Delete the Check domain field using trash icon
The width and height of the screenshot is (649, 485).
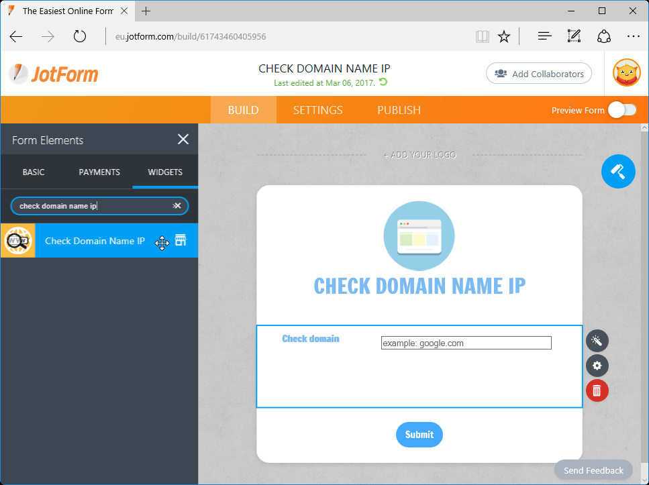point(597,390)
